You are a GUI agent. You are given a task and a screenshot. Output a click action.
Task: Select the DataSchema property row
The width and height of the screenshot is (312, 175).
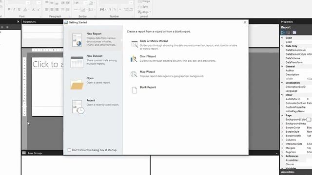click(296, 58)
